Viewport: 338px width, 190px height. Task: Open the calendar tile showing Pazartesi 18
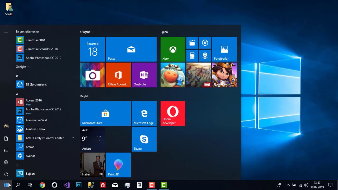coord(93,49)
